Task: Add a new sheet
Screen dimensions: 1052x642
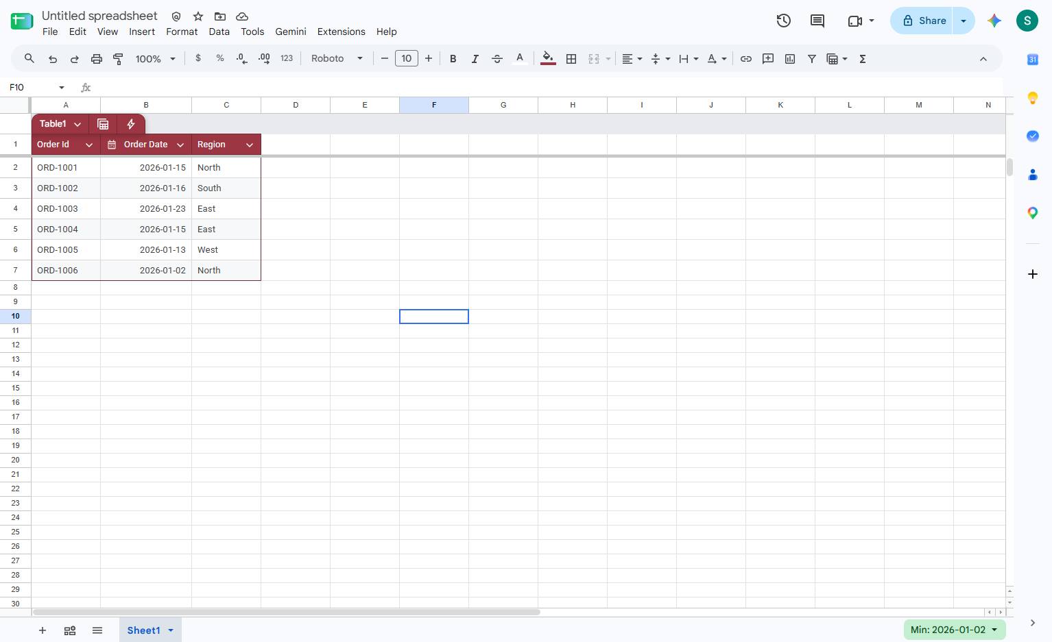Action: [43, 630]
